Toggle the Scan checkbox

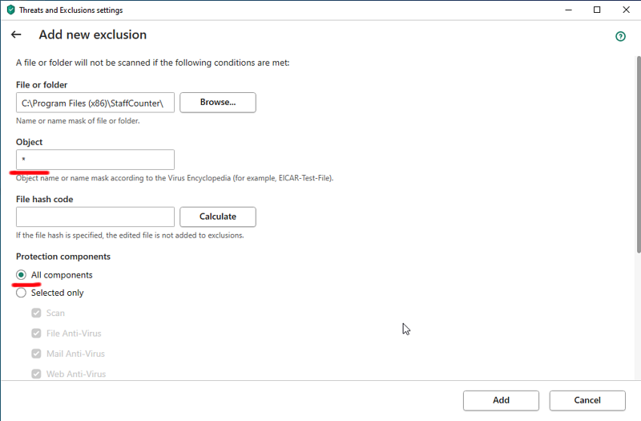(x=36, y=313)
